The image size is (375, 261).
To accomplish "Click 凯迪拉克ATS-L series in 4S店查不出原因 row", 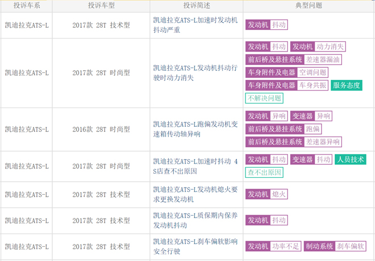I will (27, 166).
